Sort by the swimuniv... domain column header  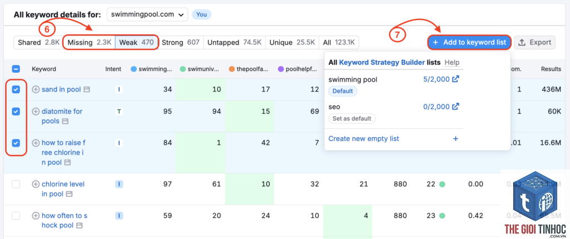200,69
